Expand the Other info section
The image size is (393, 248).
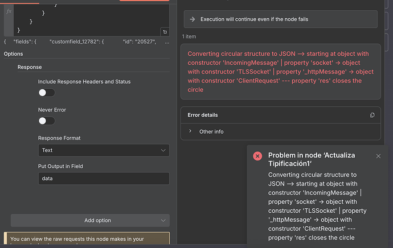211,131
